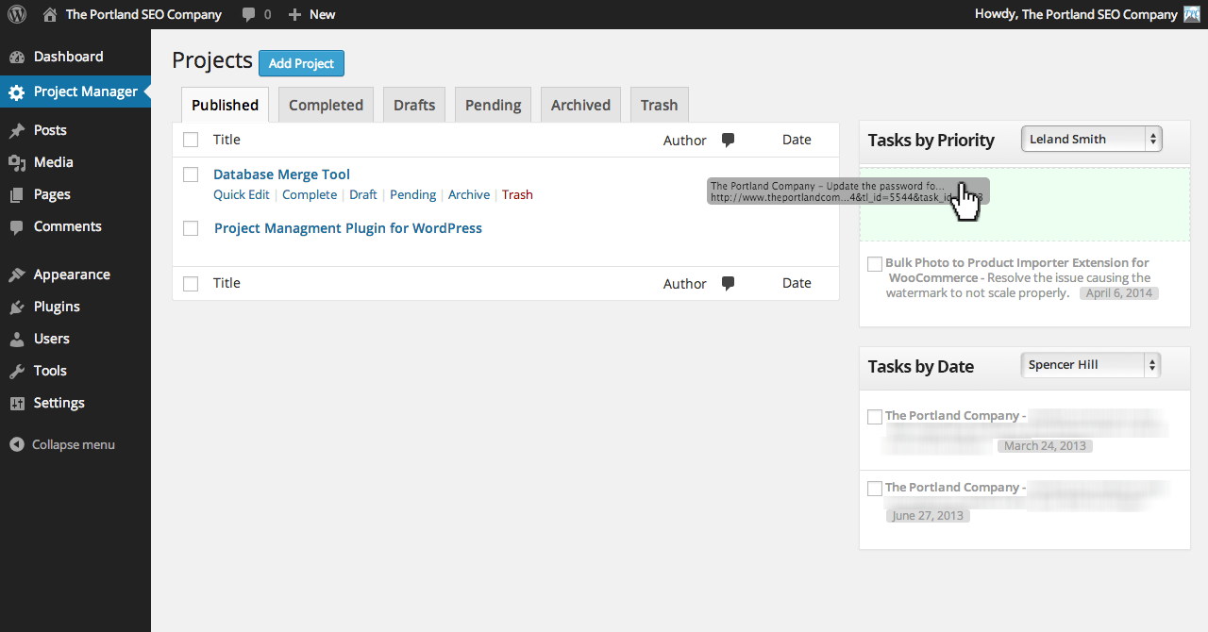
Task: Click the Dashboard gauge icon
Action: (17, 58)
